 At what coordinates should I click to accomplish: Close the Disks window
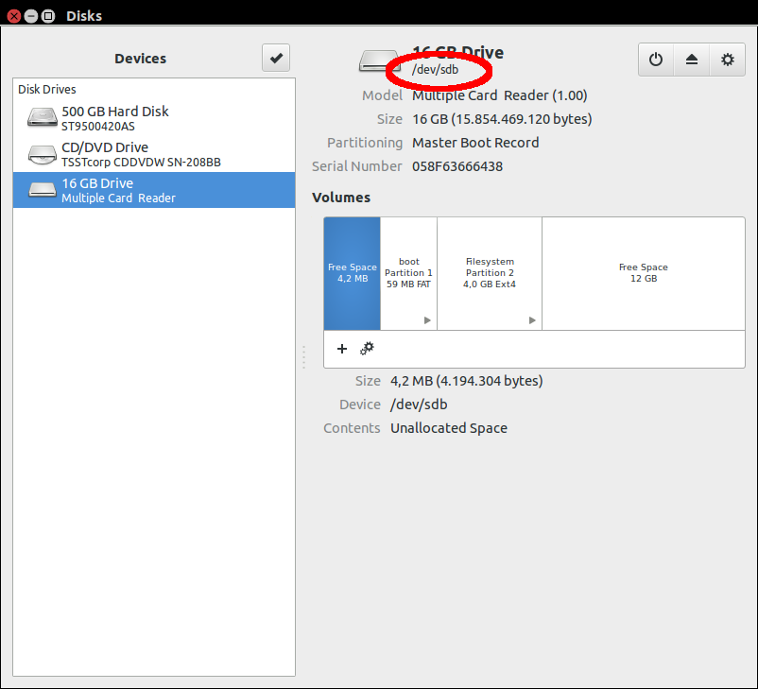pos(14,16)
